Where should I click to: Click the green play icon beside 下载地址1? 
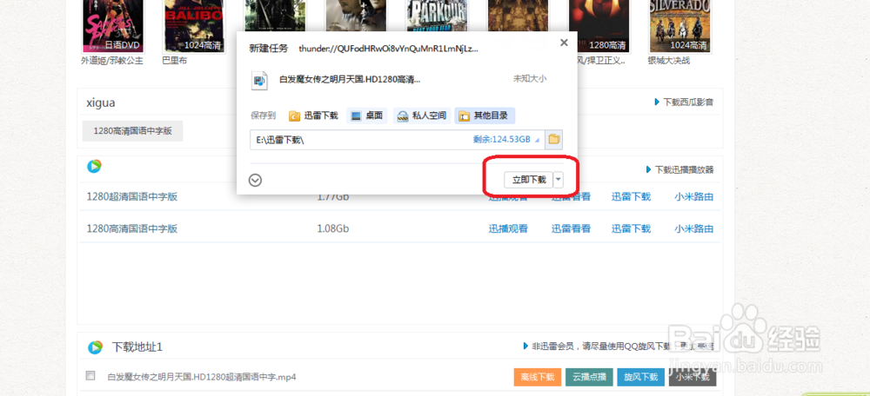pos(95,347)
